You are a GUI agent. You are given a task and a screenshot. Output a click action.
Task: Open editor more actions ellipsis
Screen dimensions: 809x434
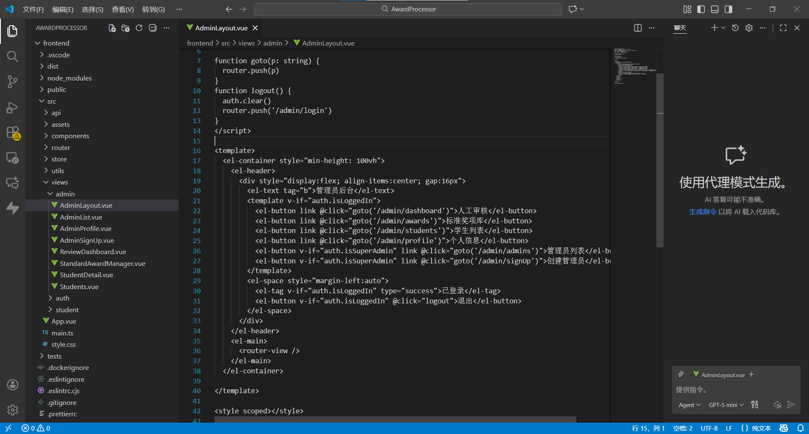tap(651, 28)
